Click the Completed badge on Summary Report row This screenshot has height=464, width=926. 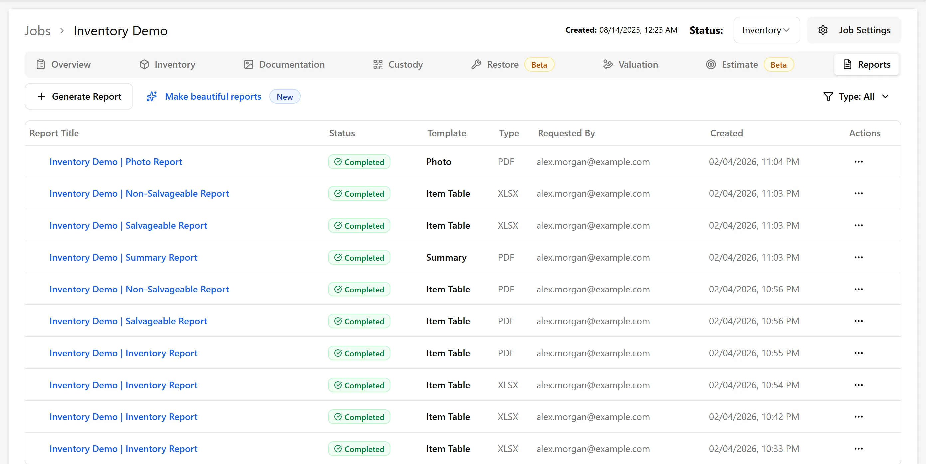click(359, 258)
